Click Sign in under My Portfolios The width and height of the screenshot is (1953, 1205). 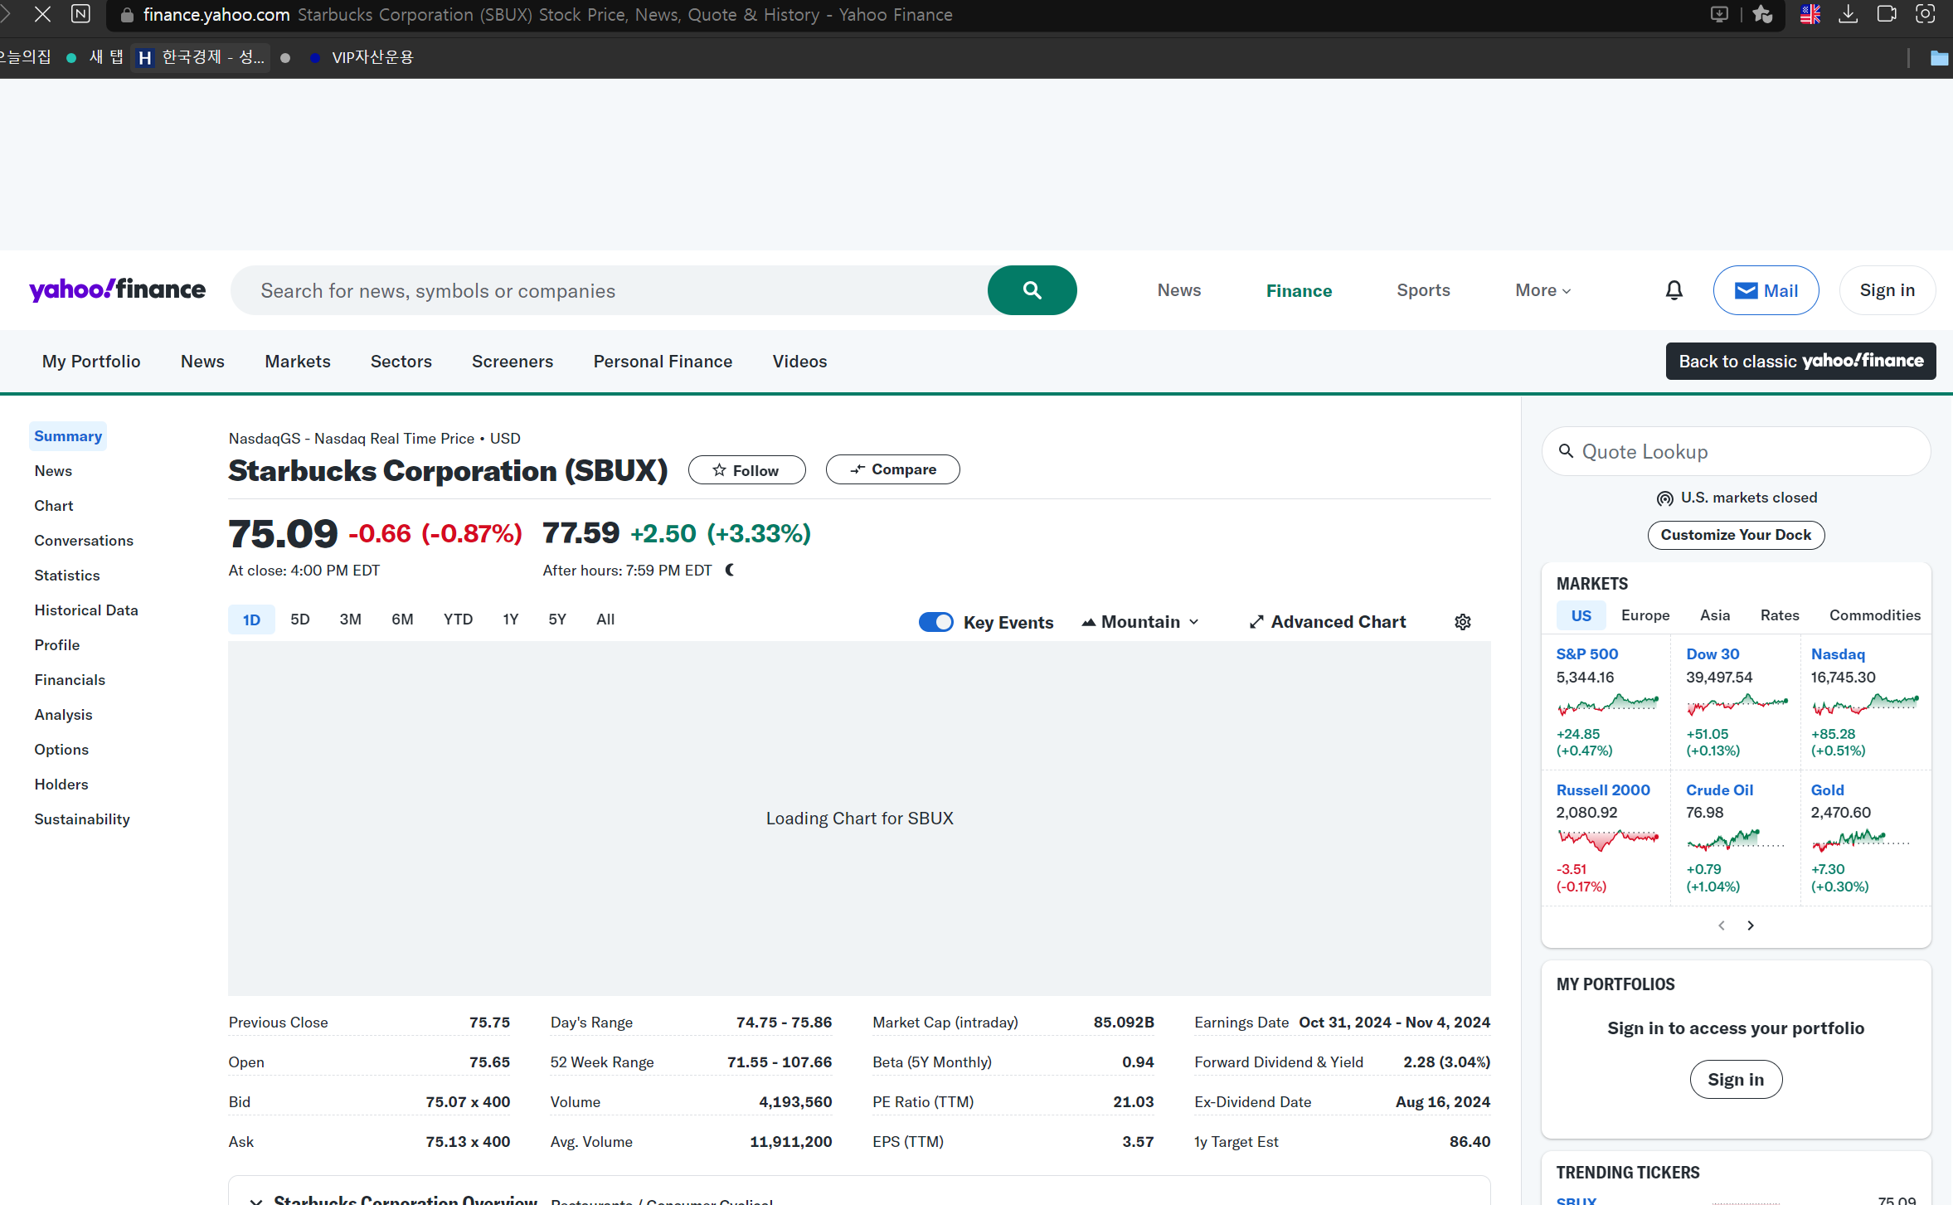[x=1736, y=1080]
